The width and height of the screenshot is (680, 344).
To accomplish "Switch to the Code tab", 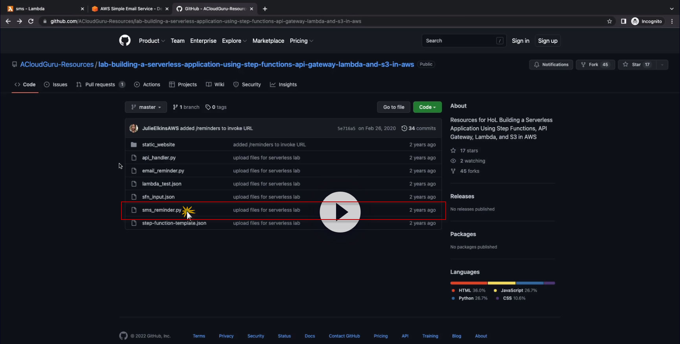I will coord(25,84).
